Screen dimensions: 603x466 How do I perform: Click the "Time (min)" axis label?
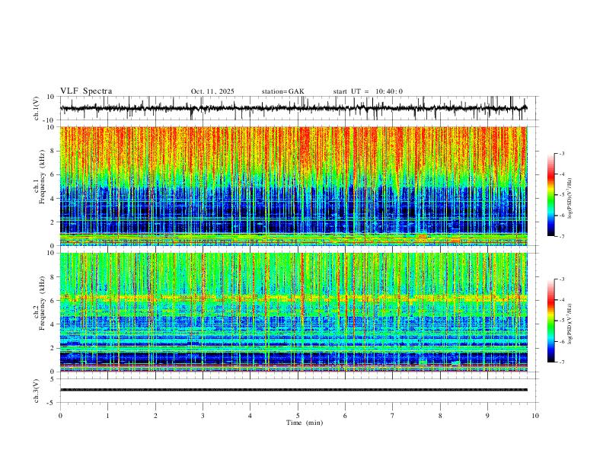(305, 423)
